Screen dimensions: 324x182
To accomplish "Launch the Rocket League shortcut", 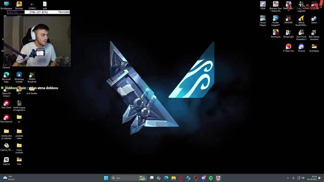I will [276, 21].
